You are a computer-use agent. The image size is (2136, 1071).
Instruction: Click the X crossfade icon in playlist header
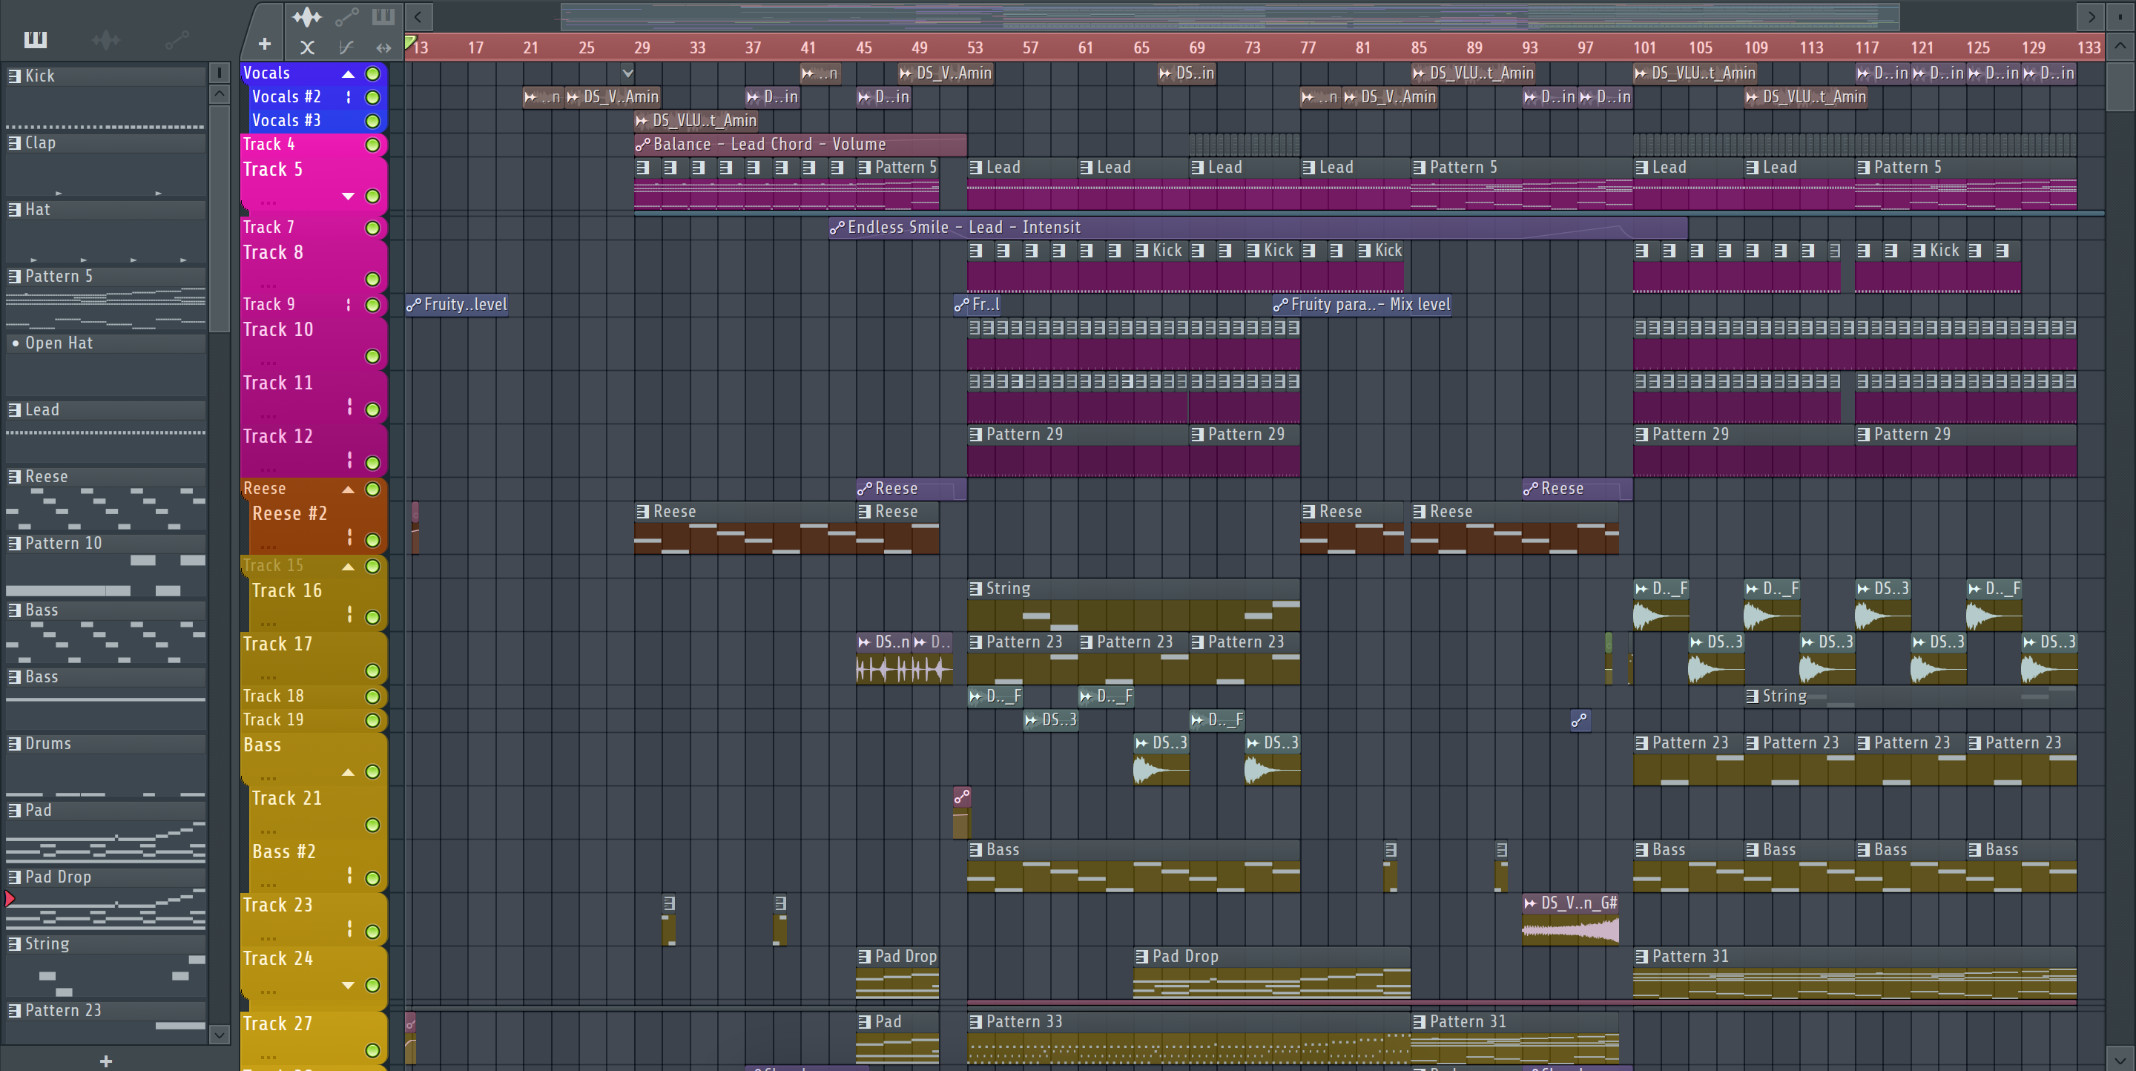pos(307,47)
